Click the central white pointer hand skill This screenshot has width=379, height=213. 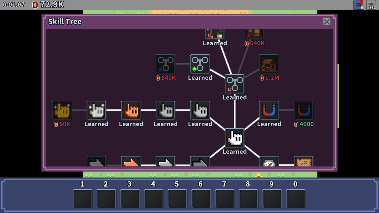[235, 138]
